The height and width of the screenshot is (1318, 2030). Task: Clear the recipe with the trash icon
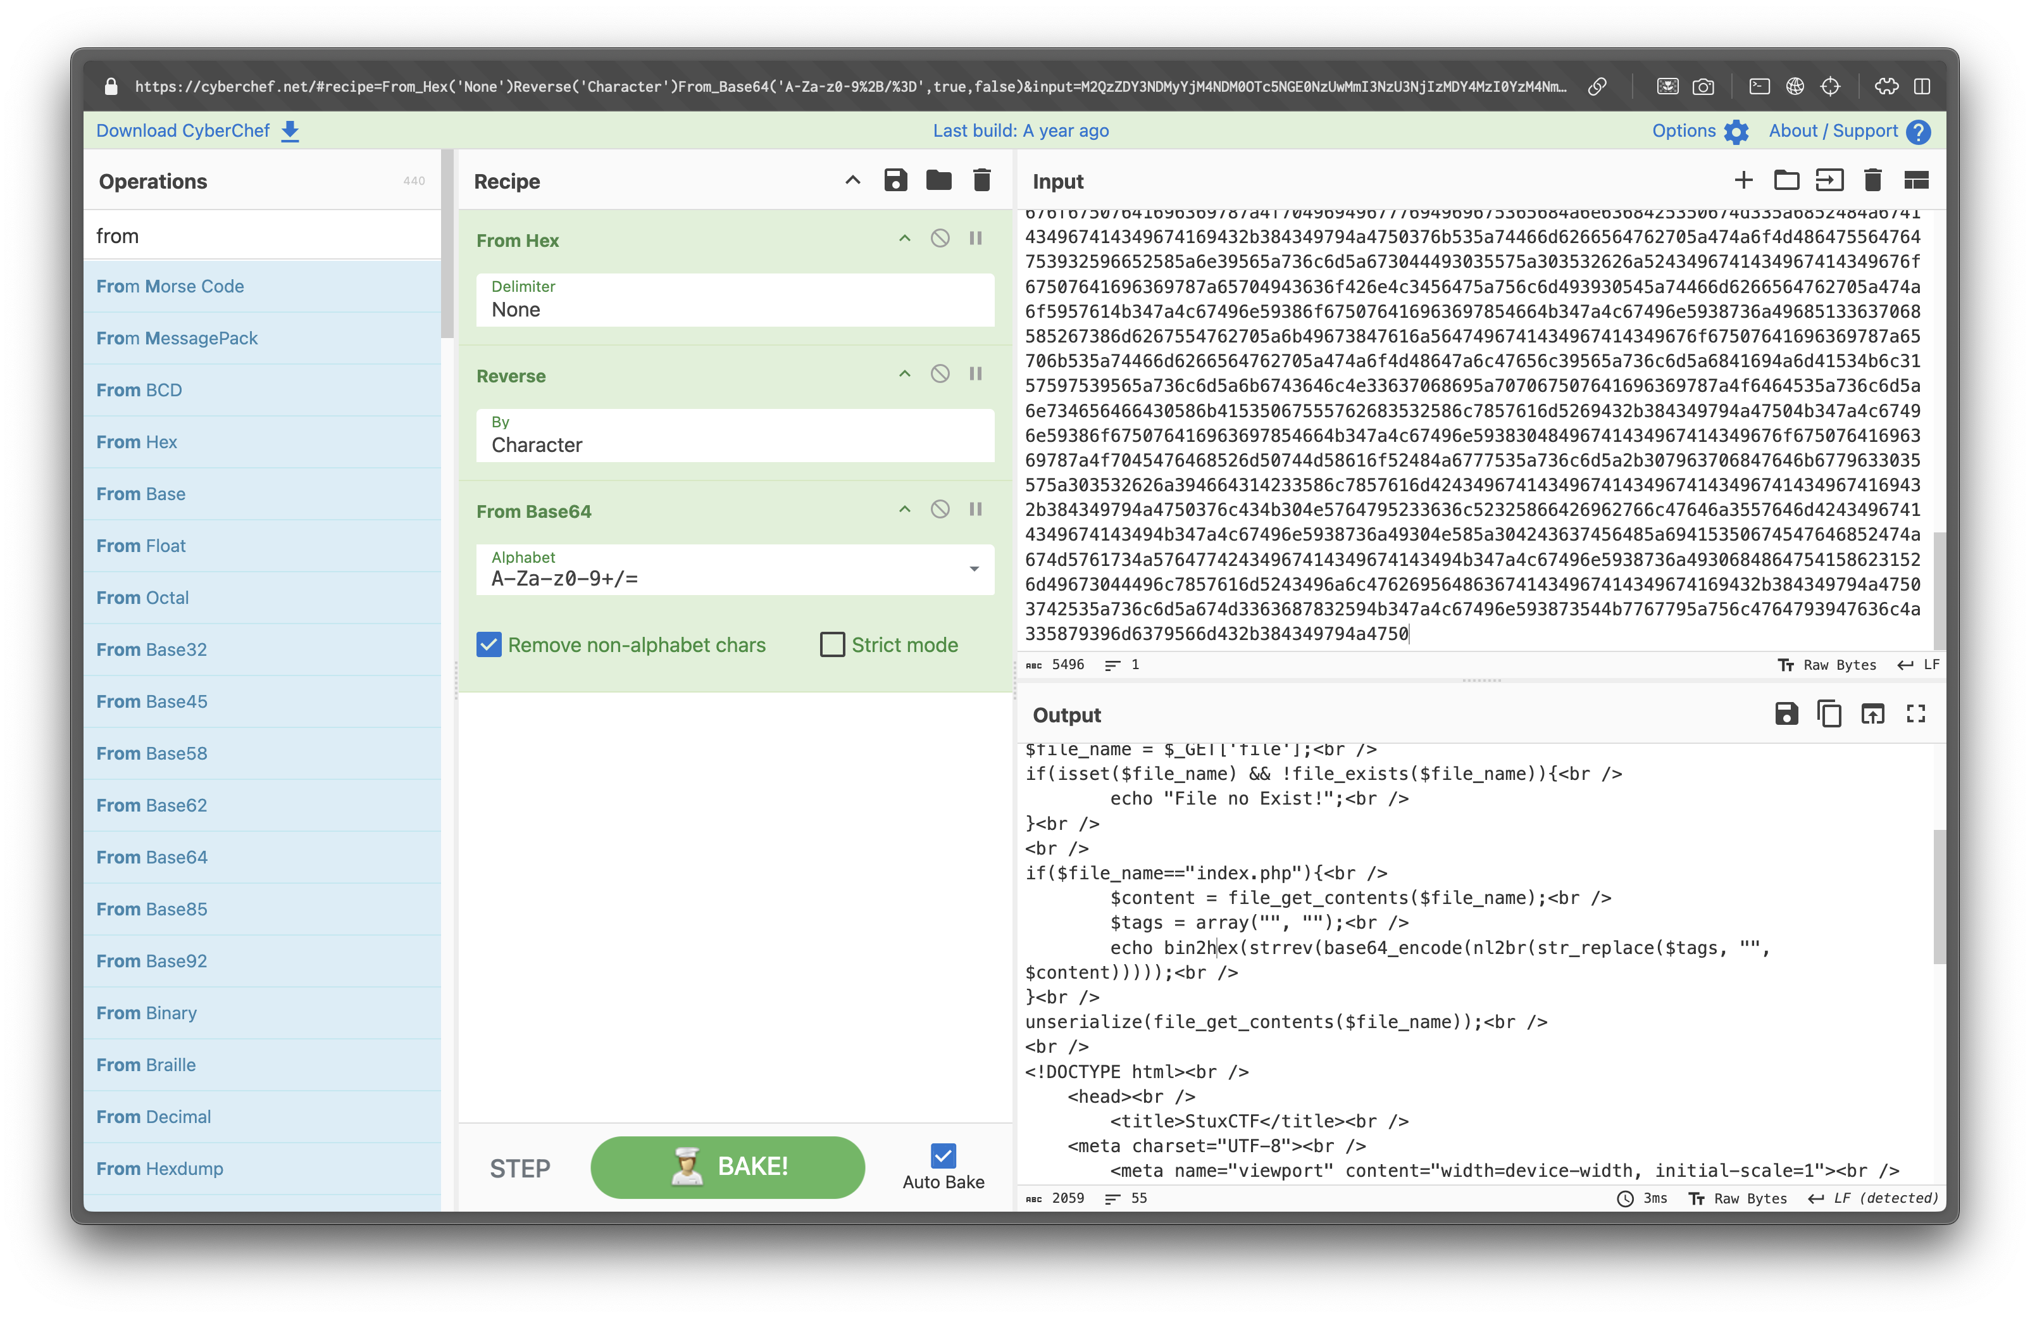981,180
